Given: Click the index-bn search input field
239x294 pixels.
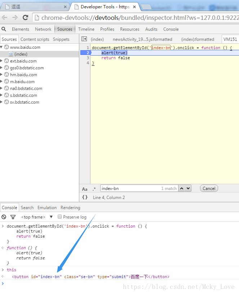Looking at the screenshot, I should pyautogui.click(x=139, y=189).
